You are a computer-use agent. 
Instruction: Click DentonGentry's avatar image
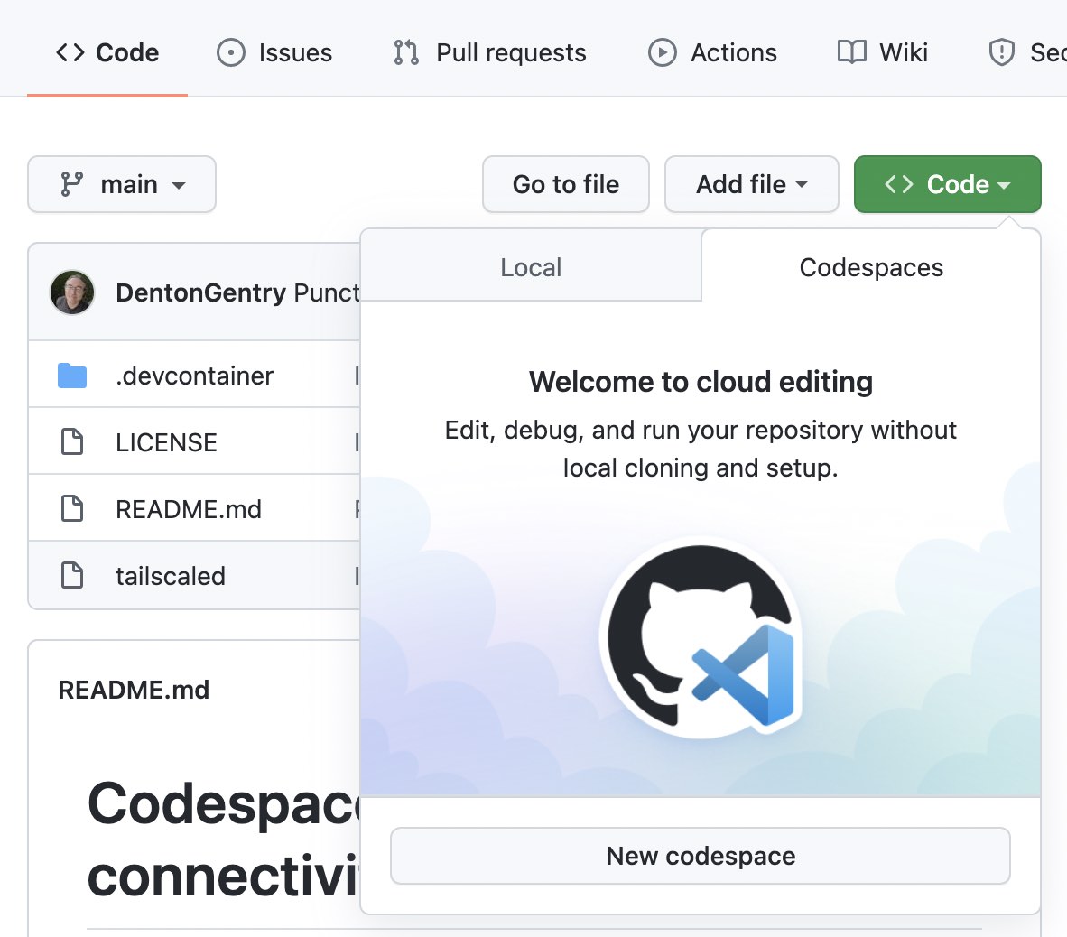72,292
